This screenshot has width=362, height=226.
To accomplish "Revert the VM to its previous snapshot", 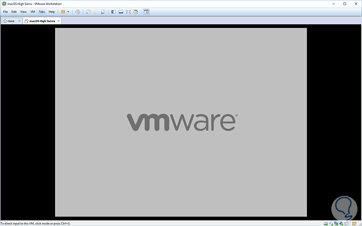I will [96, 12].
